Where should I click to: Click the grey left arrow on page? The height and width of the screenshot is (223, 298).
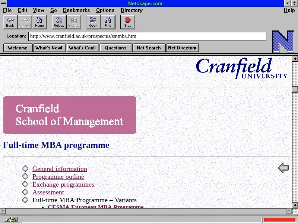(283, 168)
